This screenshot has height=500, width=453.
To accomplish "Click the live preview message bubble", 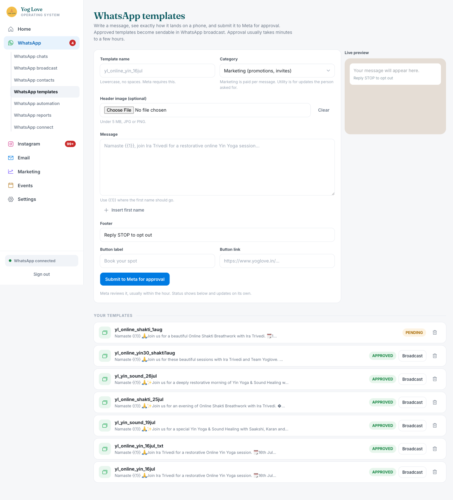I will coord(395,74).
